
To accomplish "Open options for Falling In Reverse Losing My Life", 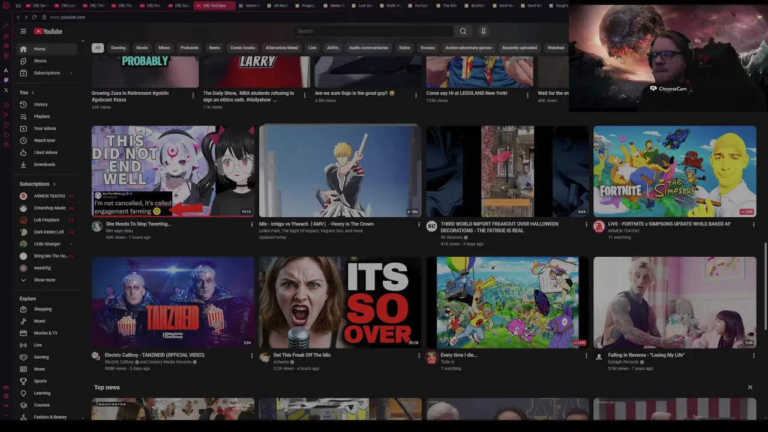I will [754, 355].
